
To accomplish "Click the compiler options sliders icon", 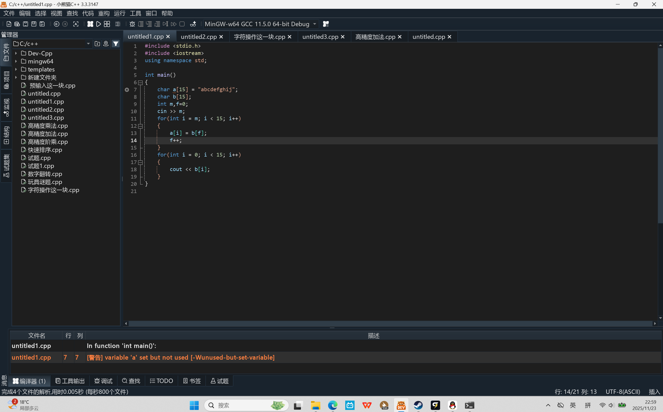I will tap(118, 24).
